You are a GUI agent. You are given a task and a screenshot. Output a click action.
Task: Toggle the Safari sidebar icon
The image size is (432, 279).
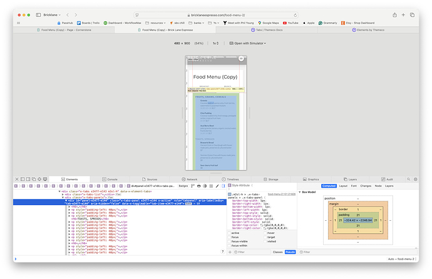38,15
